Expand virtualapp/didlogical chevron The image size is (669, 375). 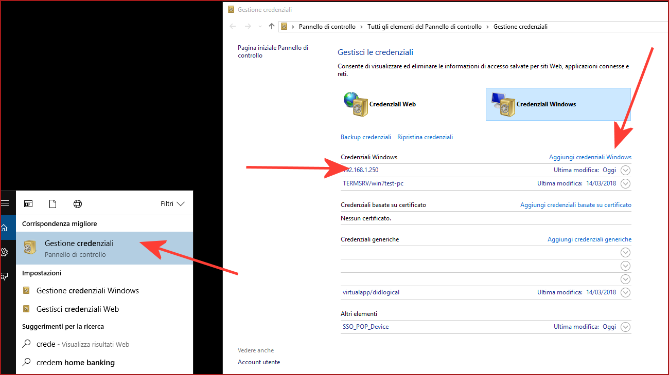[x=626, y=292]
